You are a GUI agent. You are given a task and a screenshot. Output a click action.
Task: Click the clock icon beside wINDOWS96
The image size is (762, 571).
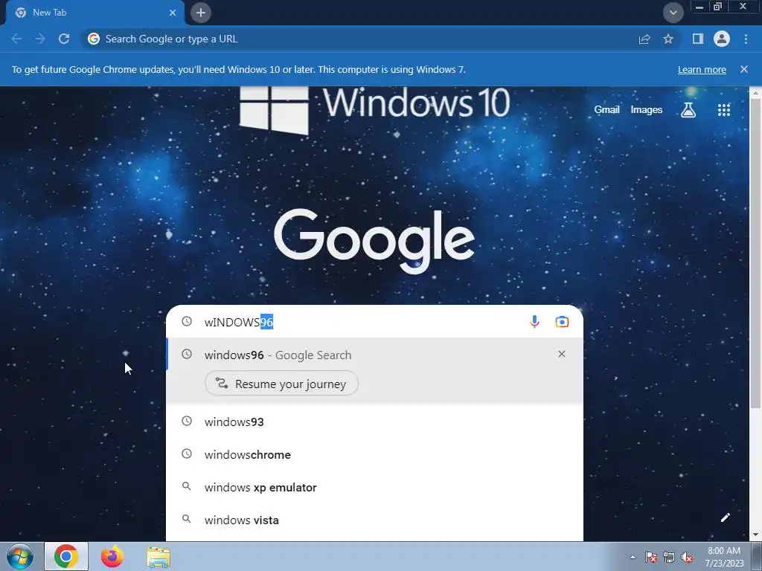[187, 321]
